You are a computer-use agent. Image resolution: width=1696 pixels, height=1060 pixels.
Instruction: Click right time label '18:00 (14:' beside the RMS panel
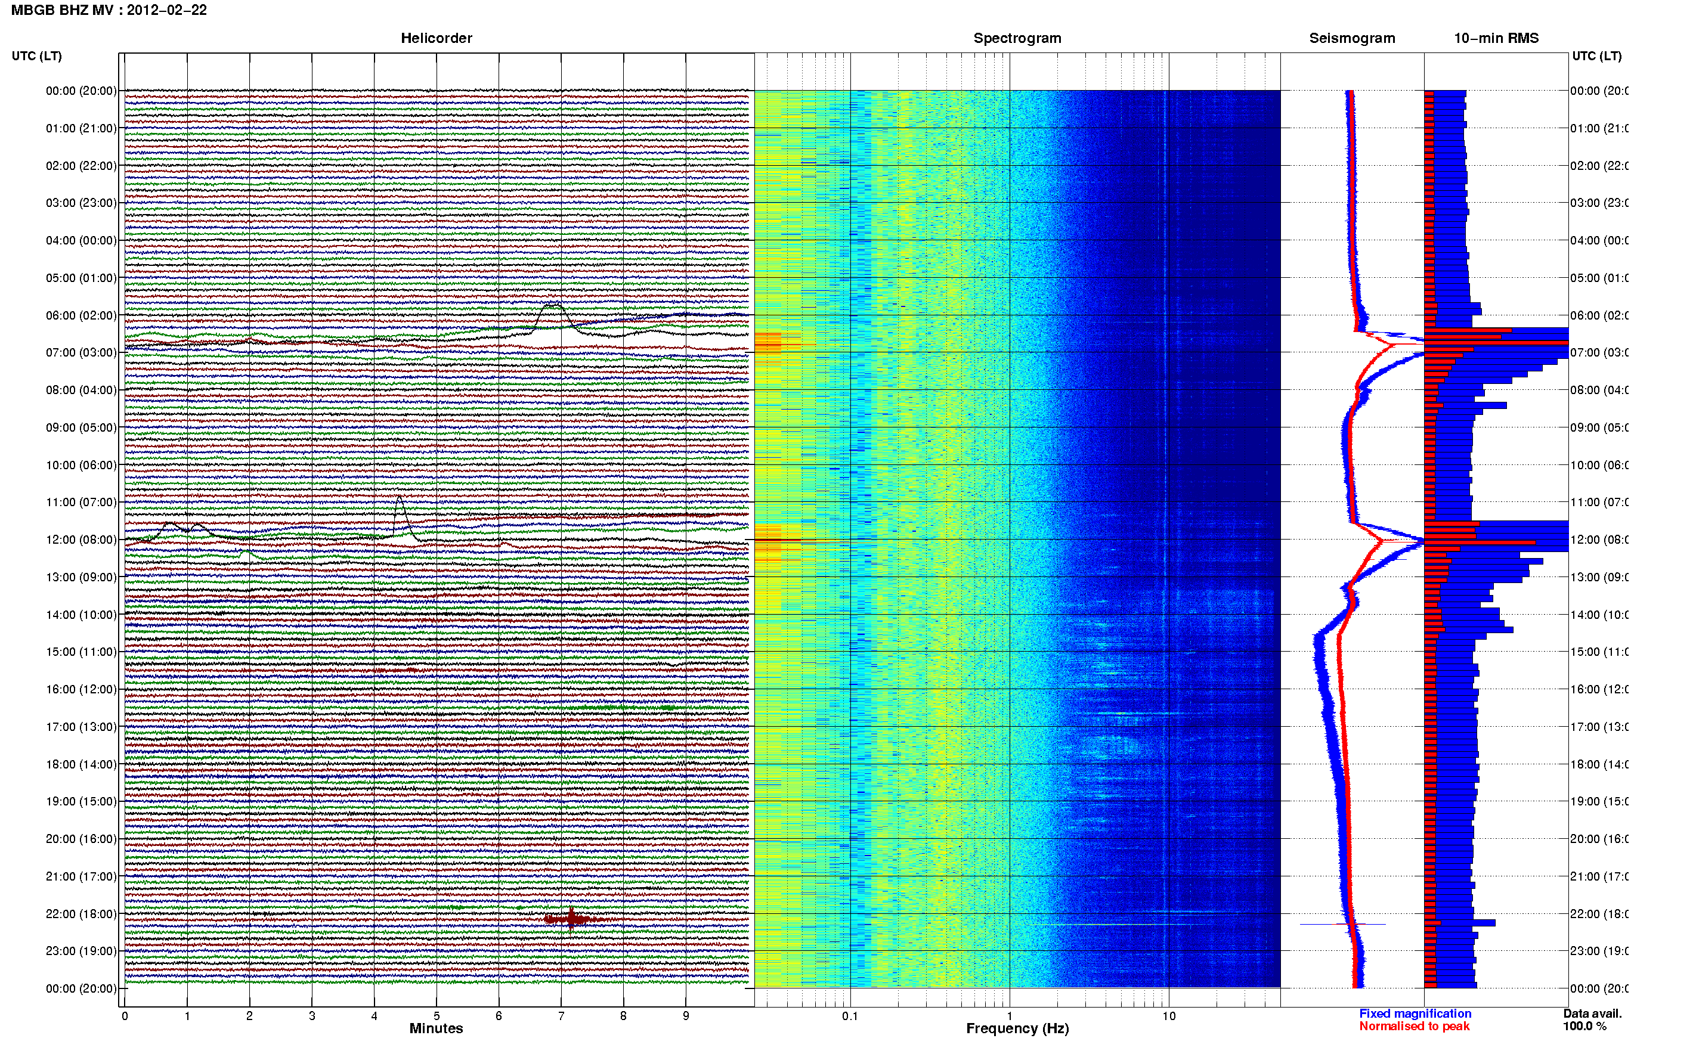[1599, 764]
